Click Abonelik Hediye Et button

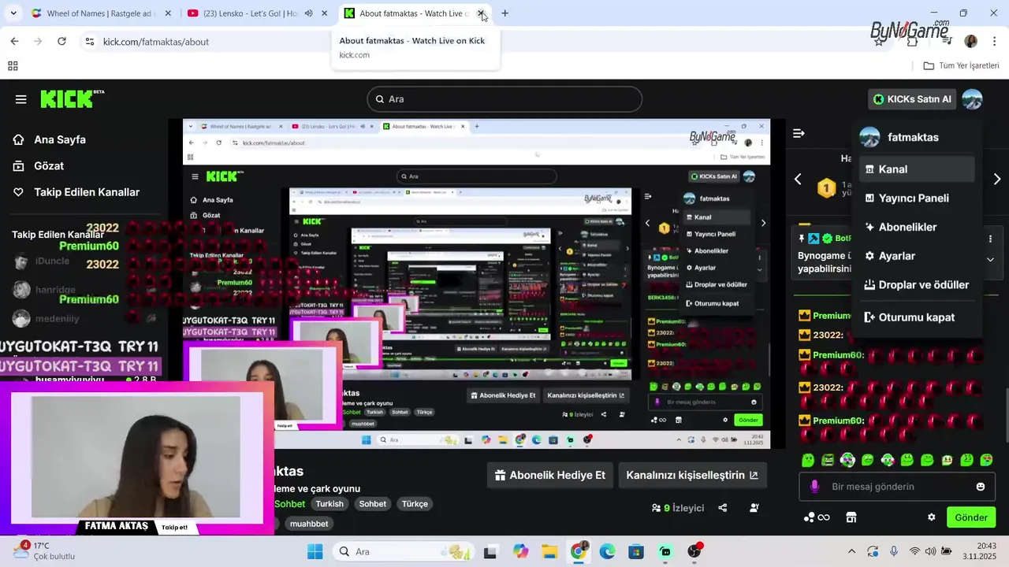[x=550, y=475]
